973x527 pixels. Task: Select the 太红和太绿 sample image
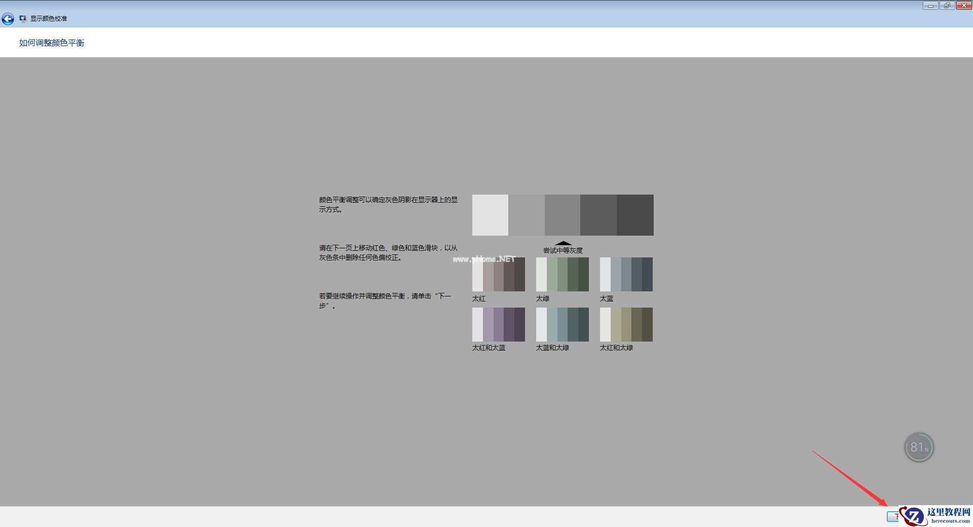tap(626, 324)
